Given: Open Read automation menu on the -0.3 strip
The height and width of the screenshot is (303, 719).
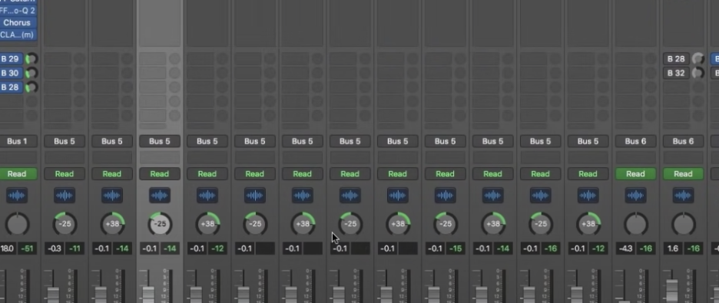Looking at the screenshot, I should click(x=65, y=174).
